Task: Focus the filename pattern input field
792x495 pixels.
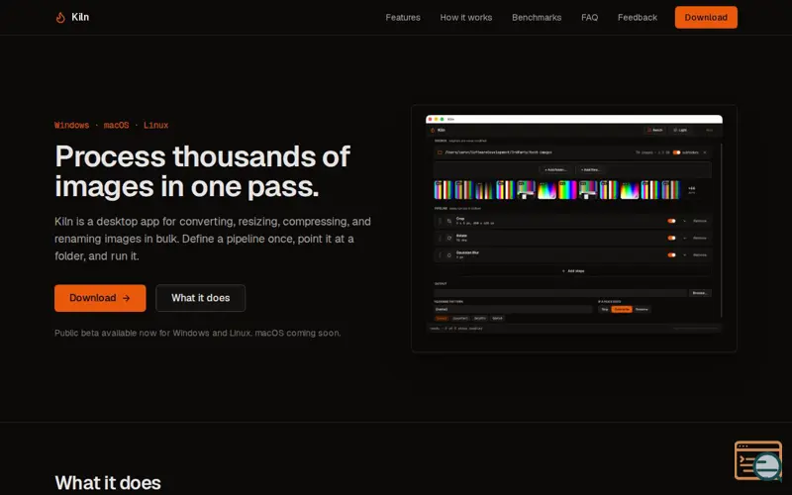Action: click(x=513, y=309)
